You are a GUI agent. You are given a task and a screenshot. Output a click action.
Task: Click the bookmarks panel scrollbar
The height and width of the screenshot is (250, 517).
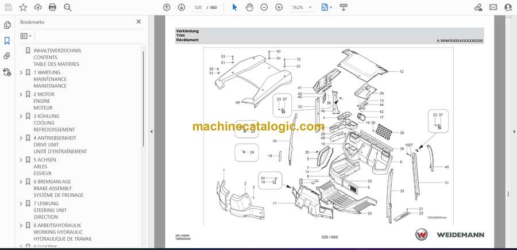[x=143, y=99]
